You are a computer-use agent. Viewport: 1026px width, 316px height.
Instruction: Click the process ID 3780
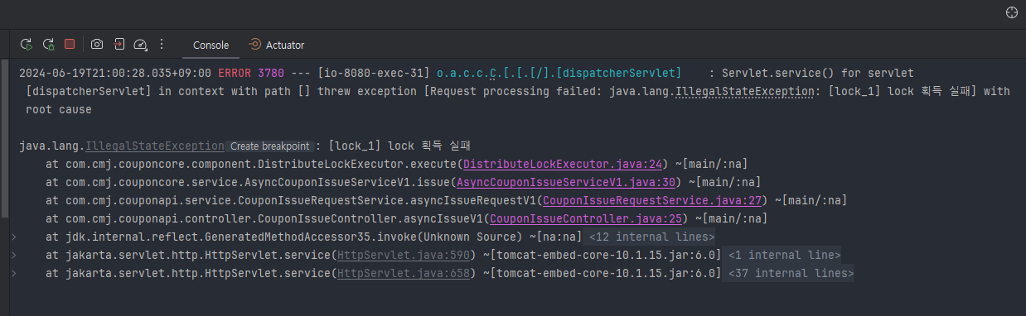[271, 73]
